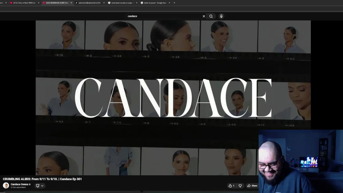The image size is (343, 193).
Task: Open Candace Owens channel avatar
Action: click(6, 185)
